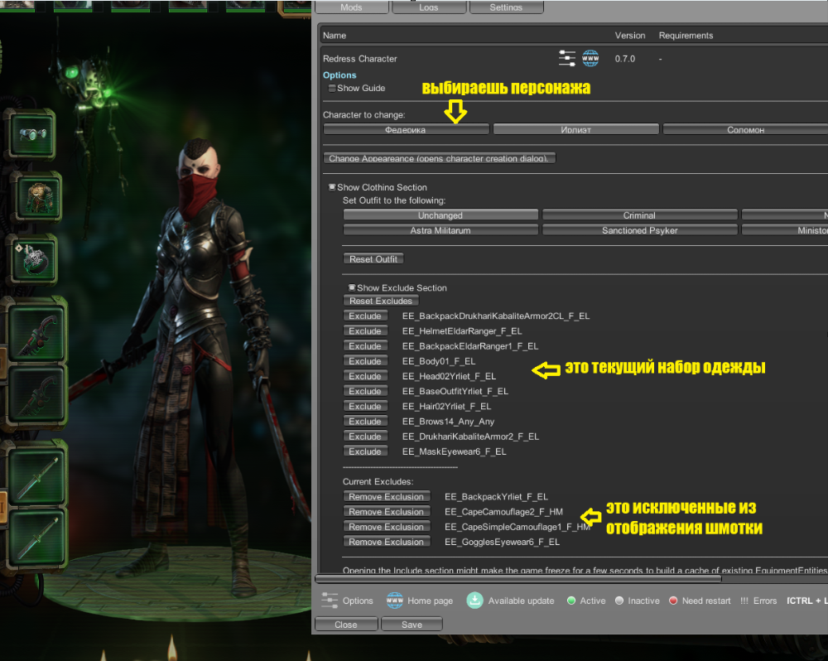Viewport: 828px width, 661px height.
Task: Click the Current Excludes label
Action: 378,481
